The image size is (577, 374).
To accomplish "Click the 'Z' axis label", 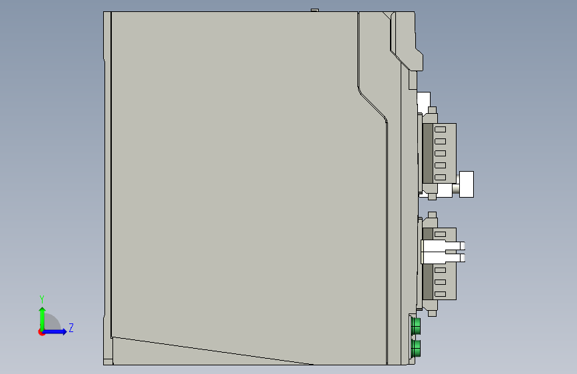I will [x=71, y=327].
